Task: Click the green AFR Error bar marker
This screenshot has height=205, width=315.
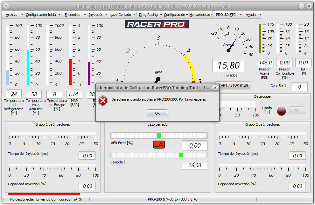Action: 159,136
